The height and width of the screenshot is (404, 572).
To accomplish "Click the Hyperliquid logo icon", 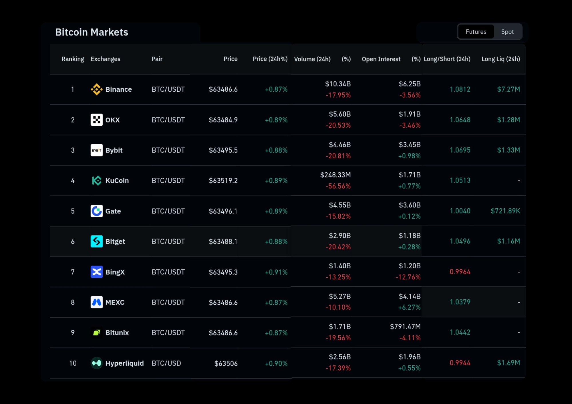I will [97, 363].
